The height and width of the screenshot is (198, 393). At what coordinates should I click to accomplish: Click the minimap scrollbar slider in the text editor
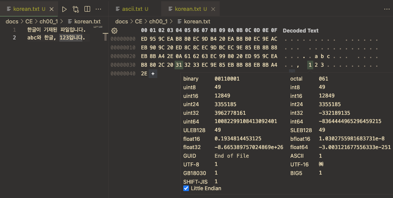[105, 37]
